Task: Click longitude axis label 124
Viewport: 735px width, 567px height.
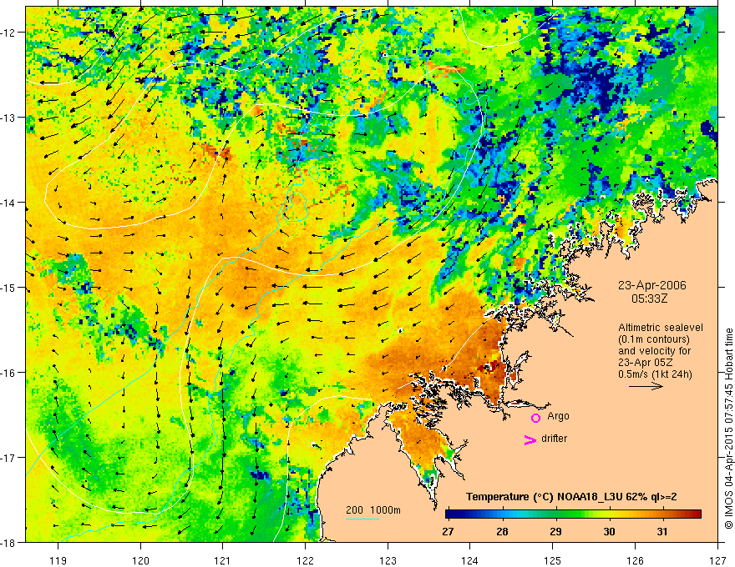Action: pos(469,560)
